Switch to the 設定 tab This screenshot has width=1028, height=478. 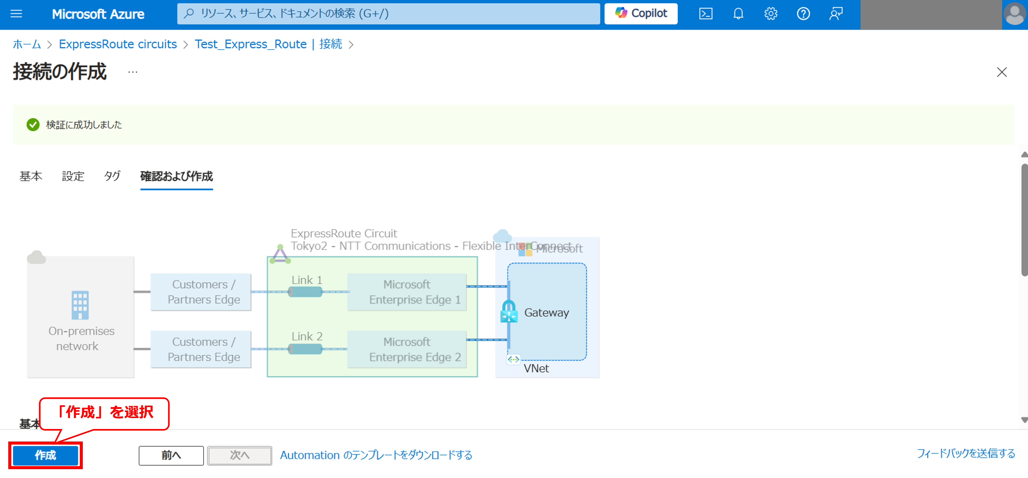[73, 176]
